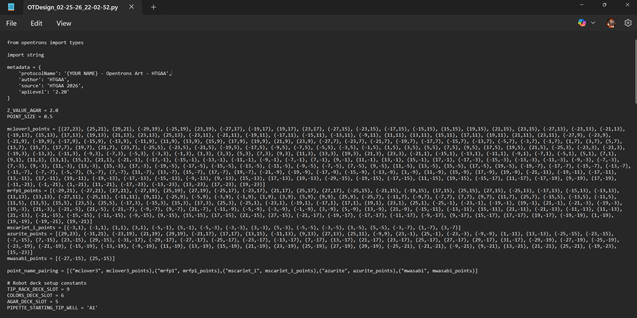The height and width of the screenshot is (318, 637).
Task: Place cursor at 'POINT_SIZE = 0.5' line
Action: 31,117
